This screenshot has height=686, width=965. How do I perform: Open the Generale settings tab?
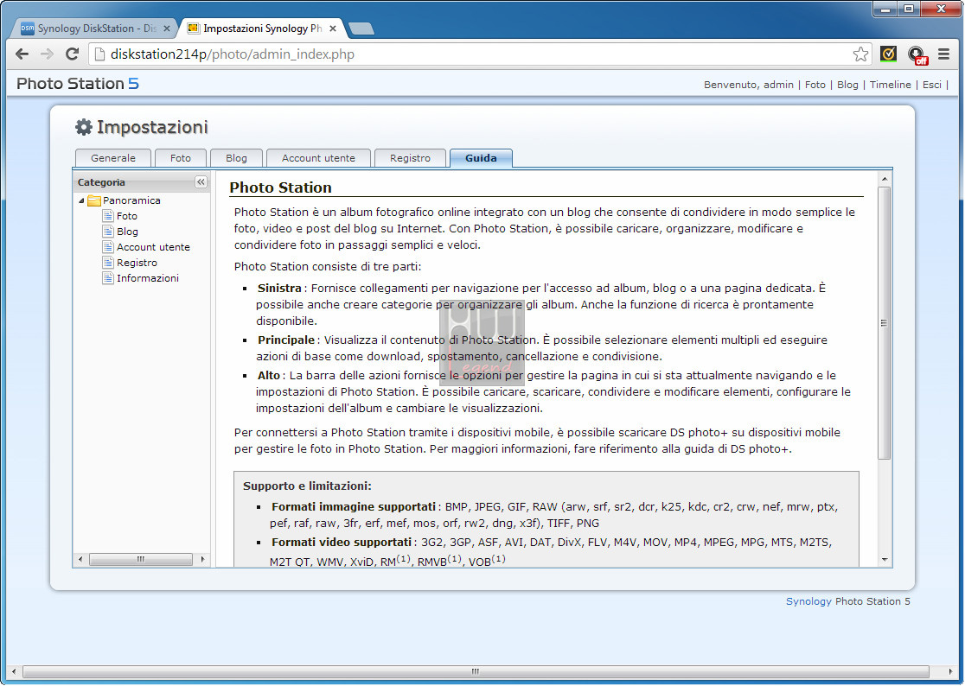click(x=113, y=158)
